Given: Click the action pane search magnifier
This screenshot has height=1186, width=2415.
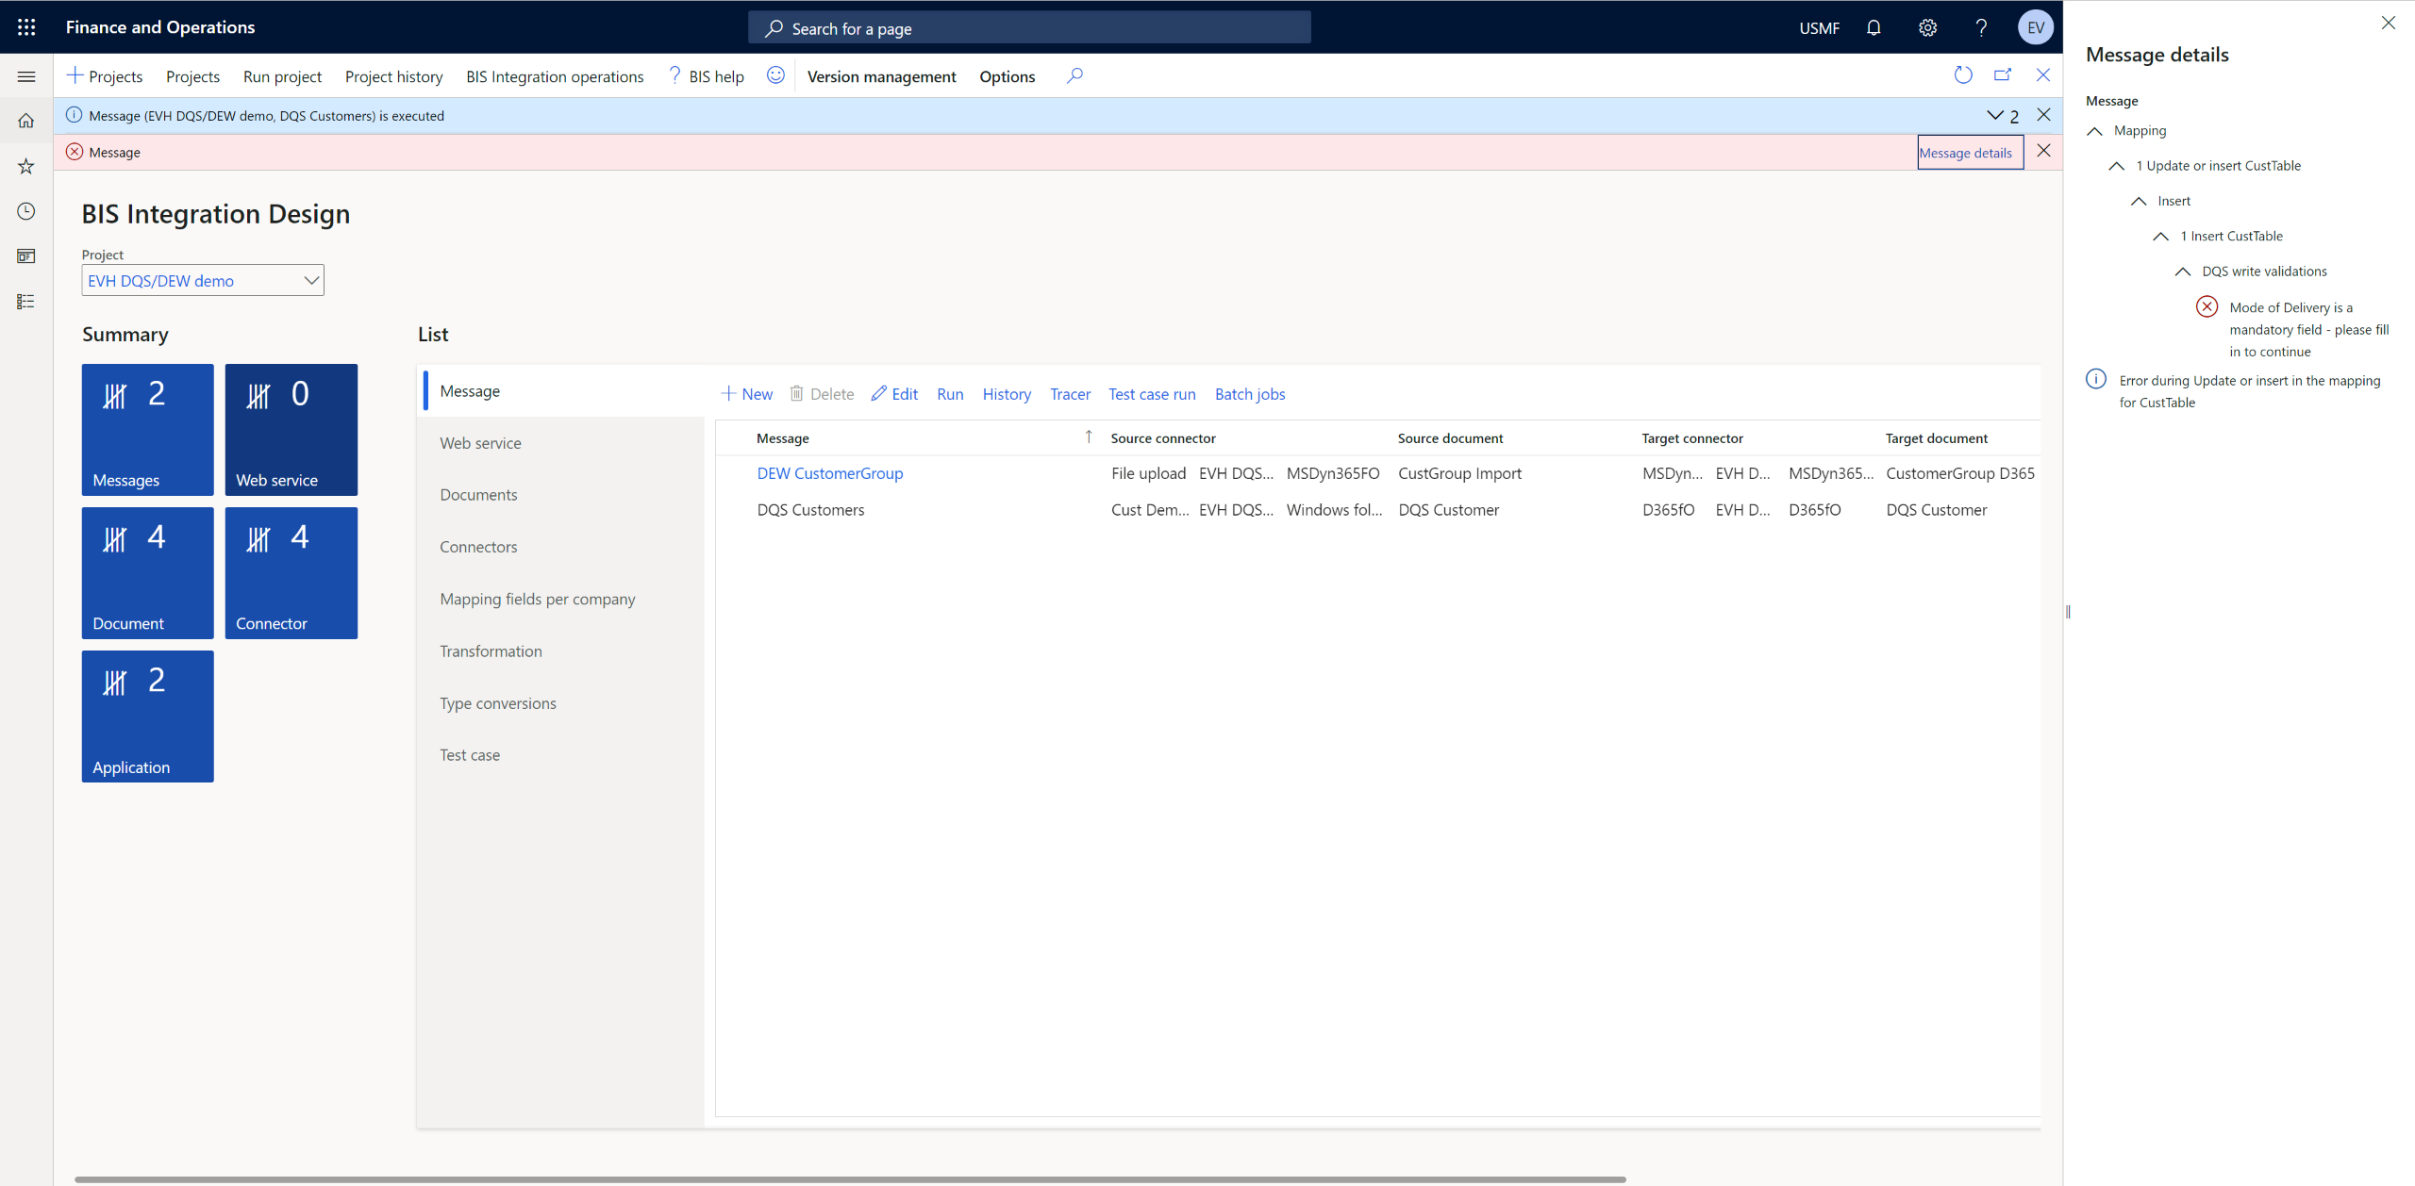Looking at the screenshot, I should pyautogui.click(x=1074, y=75).
